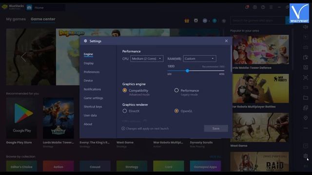This screenshot has width=312, height=175.
Task: Click the info icon beside changes notice
Action: [x=123, y=128]
